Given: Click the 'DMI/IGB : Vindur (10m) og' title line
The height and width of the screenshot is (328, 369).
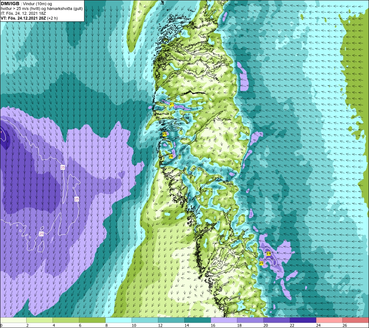Looking at the screenshot, I should [26, 4].
